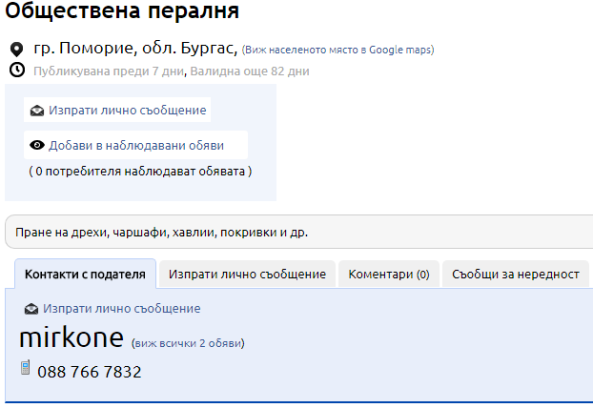Image resolution: width=593 pixels, height=408 pixels.
Task: Click the mobile phone icon
Action: pos(25,369)
